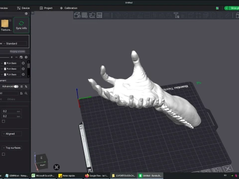
Task: Select the Others settings tab
Action: coord(11,99)
